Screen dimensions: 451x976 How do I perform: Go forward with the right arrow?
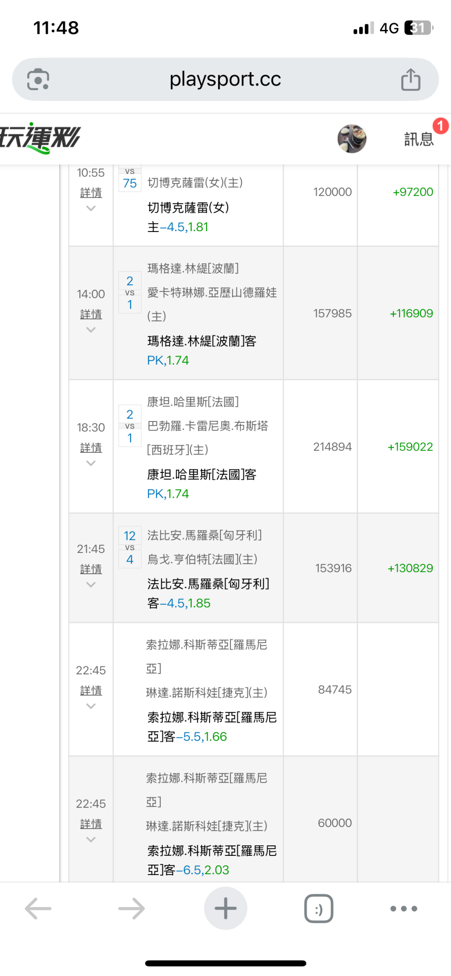(x=132, y=908)
